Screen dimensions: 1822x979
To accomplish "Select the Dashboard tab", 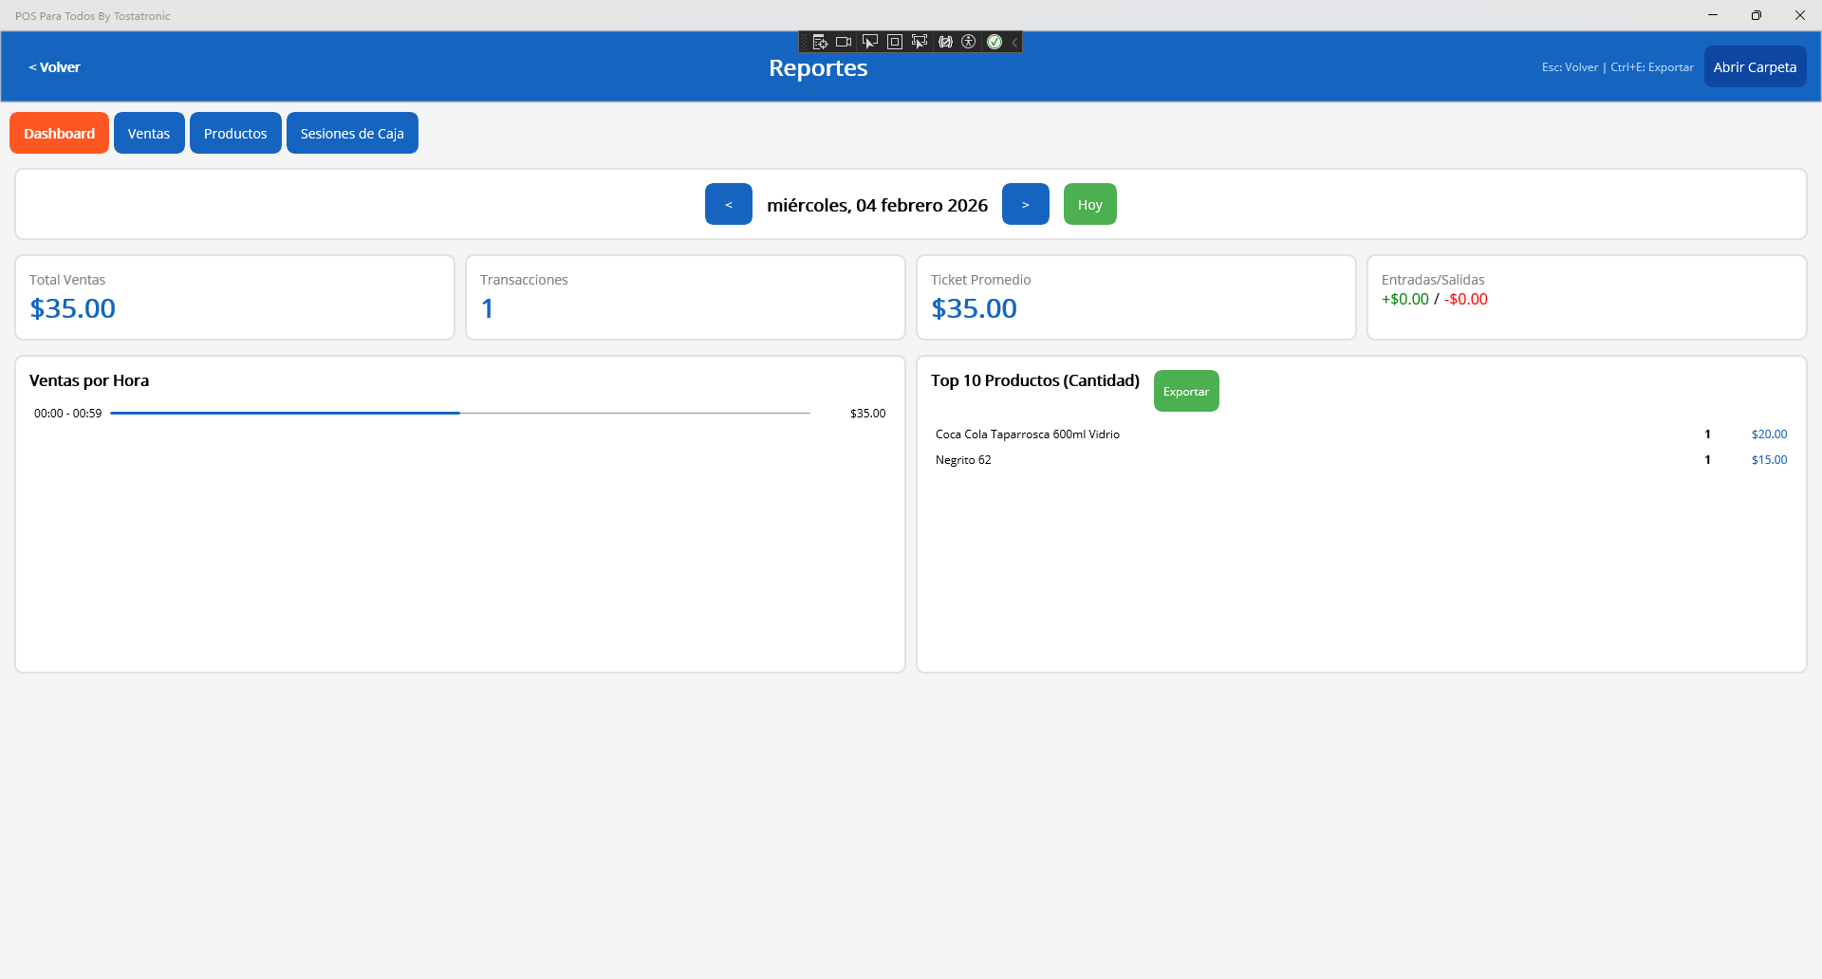I will click(x=59, y=133).
